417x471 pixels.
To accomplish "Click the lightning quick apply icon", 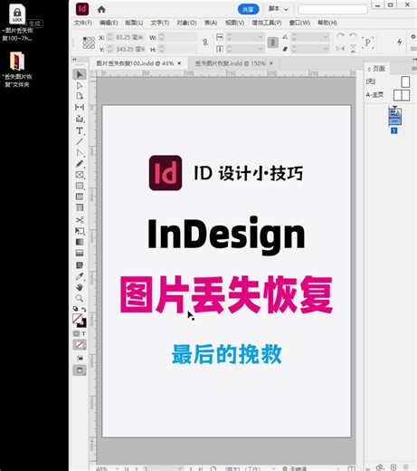I will tap(400, 42).
